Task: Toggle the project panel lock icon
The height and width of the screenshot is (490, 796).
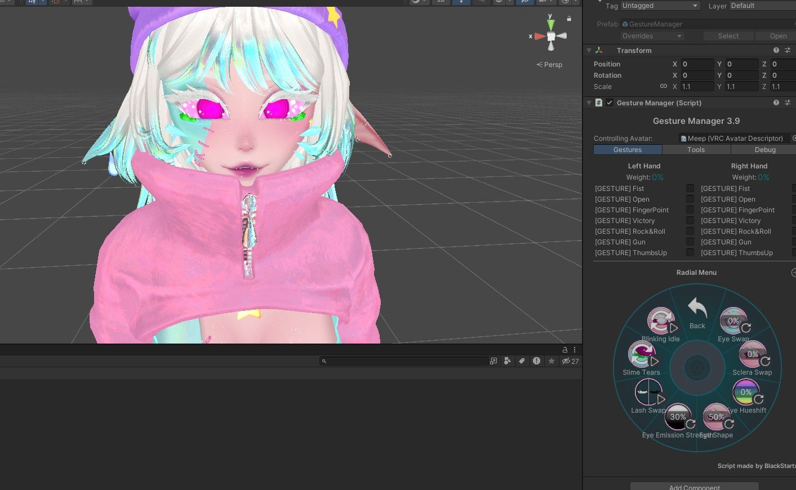Action: point(565,350)
